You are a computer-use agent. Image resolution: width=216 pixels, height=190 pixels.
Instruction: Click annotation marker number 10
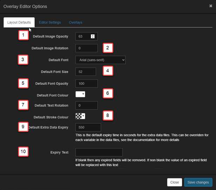23,152
